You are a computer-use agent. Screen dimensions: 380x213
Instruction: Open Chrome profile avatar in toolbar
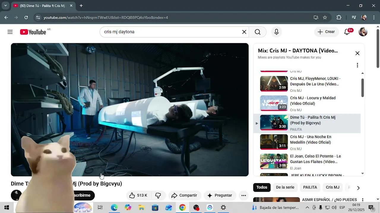tap(364, 17)
